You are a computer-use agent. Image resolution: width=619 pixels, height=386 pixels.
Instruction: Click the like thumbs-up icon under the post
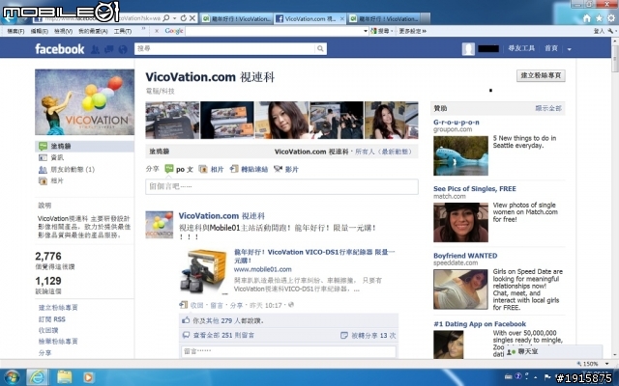[x=186, y=320]
